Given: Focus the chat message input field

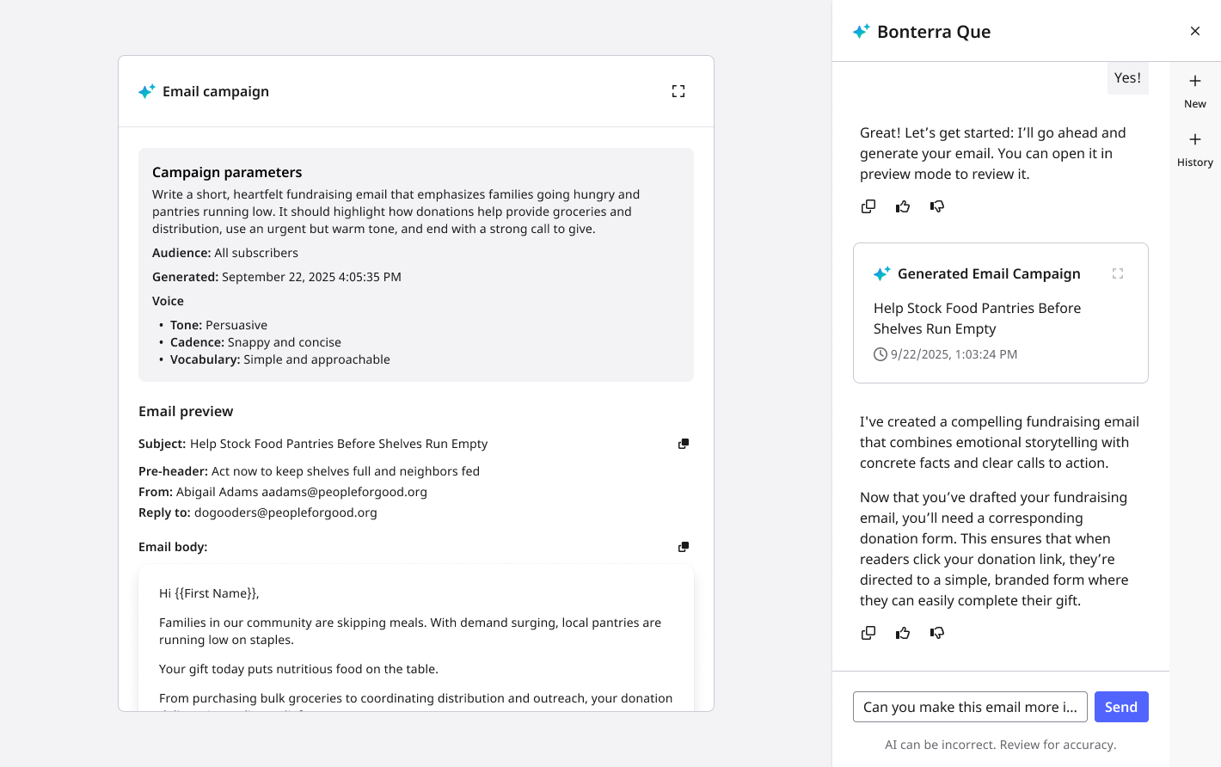Looking at the screenshot, I should tap(970, 707).
